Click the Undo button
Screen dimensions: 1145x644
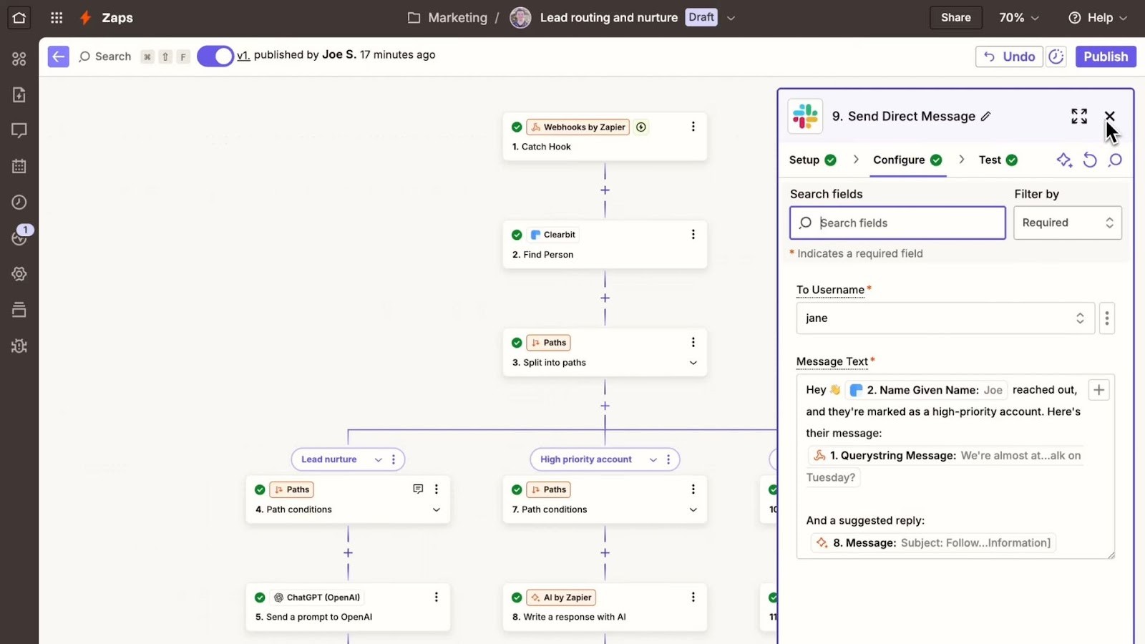[x=1009, y=56]
